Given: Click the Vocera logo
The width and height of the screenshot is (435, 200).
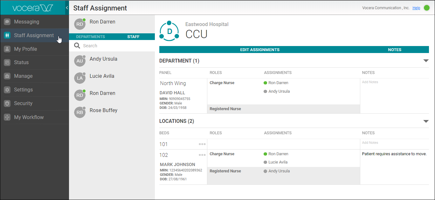Looking at the screenshot, I should pyautogui.click(x=32, y=7).
